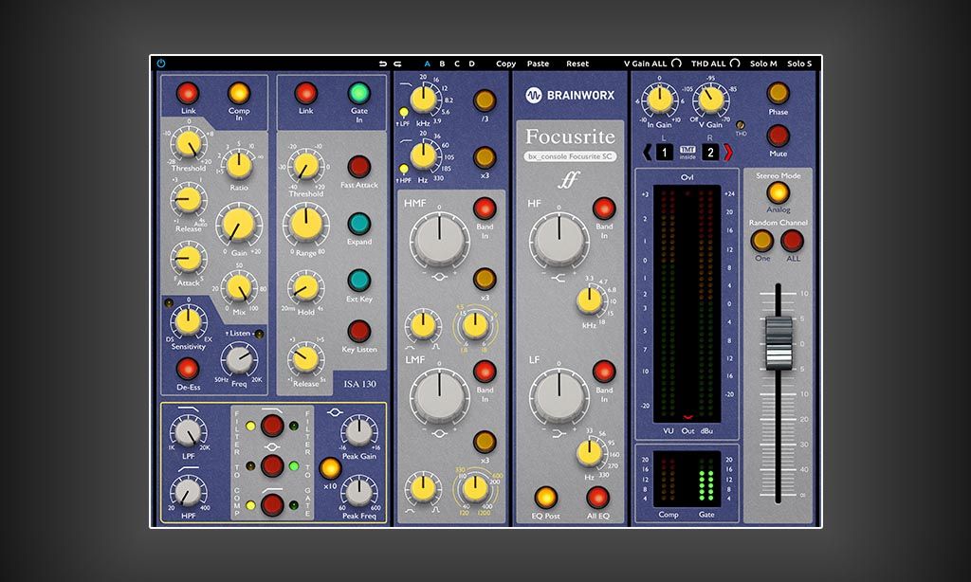Click the In Gain knob
Screen dimensions: 971x582
[660, 100]
